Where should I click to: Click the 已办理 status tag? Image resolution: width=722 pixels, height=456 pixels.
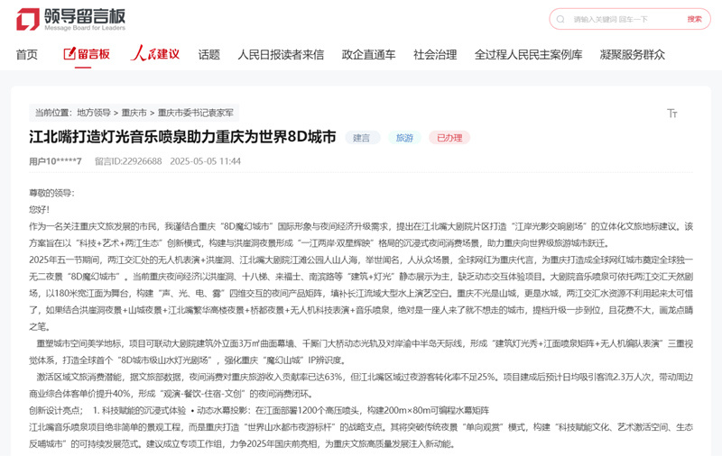[x=449, y=138]
